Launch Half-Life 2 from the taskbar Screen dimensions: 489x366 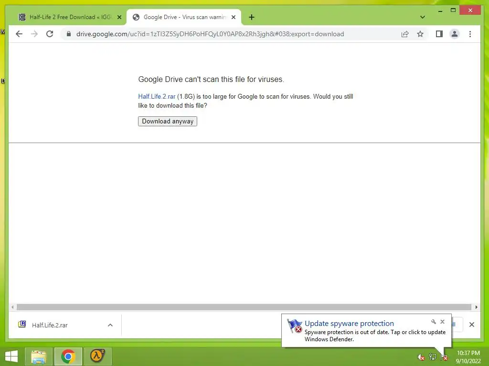click(x=97, y=356)
